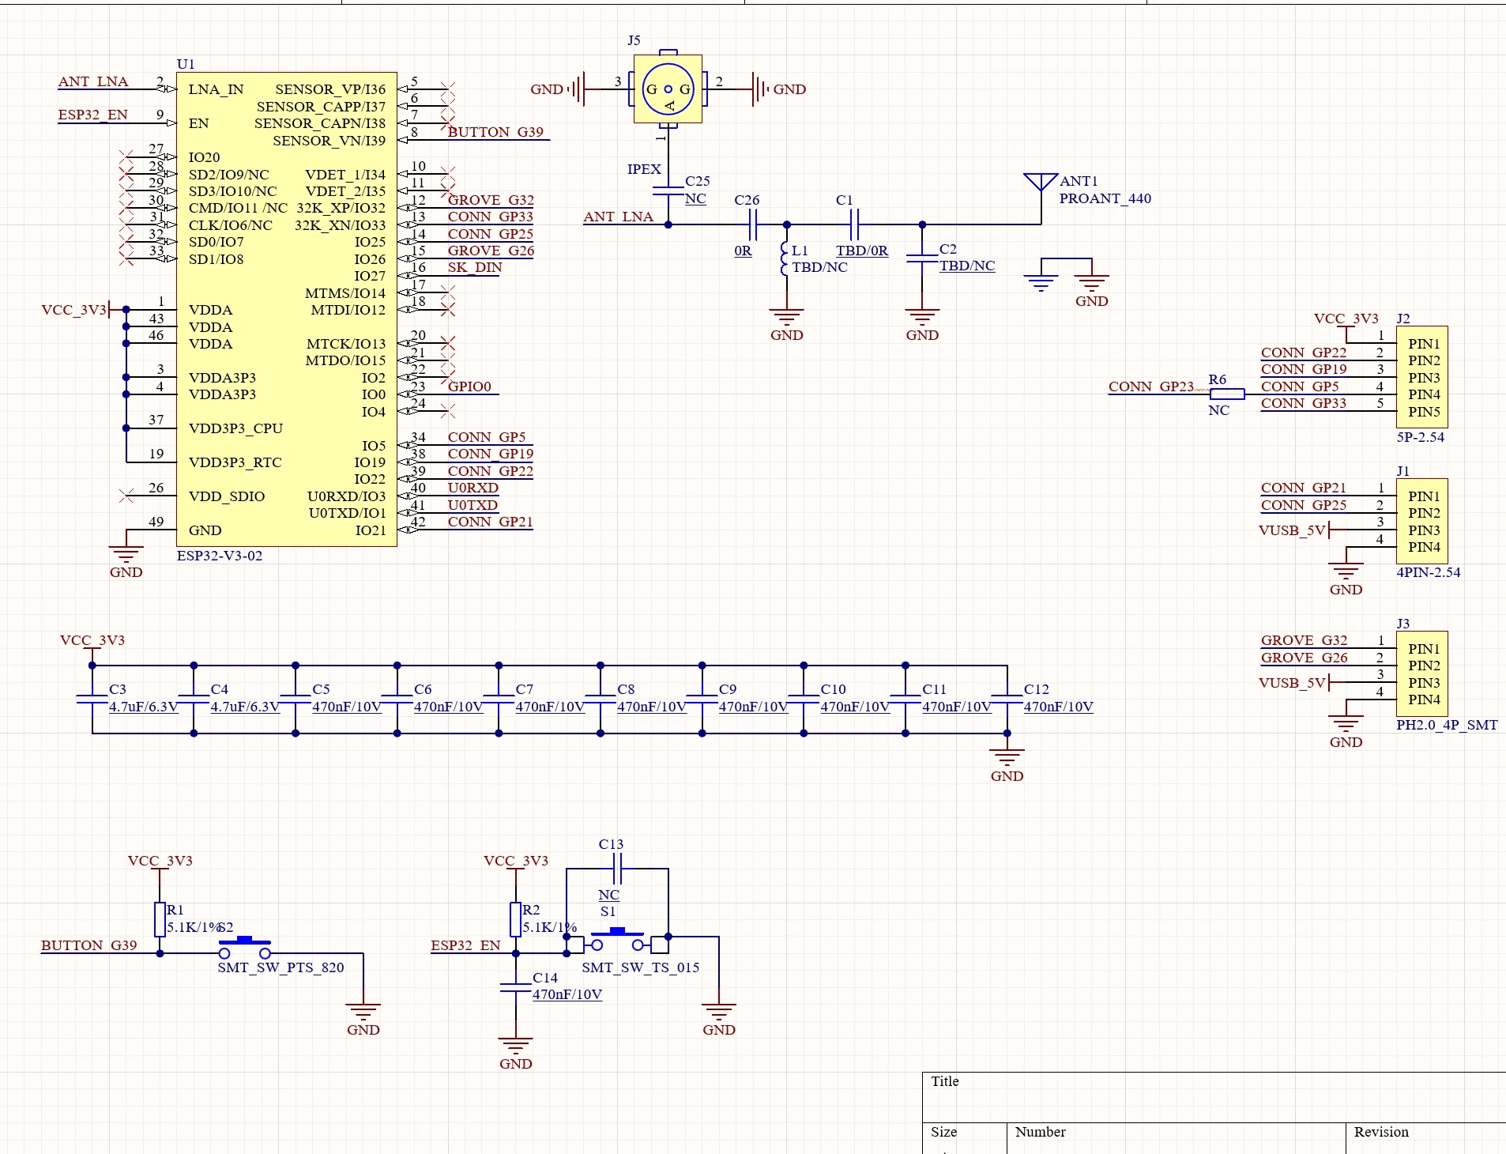The height and width of the screenshot is (1154, 1506).
Task: Click CONN_GP21 net label at U1 pin 42
Action: (490, 522)
